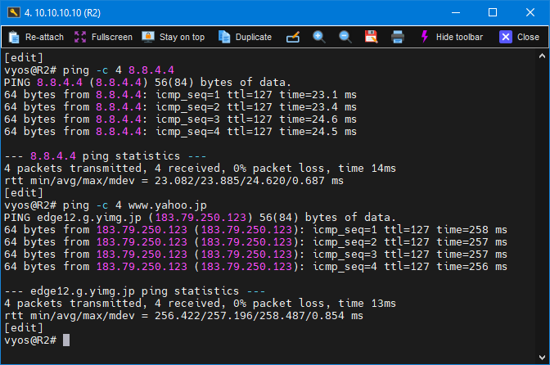The height and width of the screenshot is (365, 550).
Task: Click 'PING edge12.g.yimg.jp' output line
Action: (200, 218)
